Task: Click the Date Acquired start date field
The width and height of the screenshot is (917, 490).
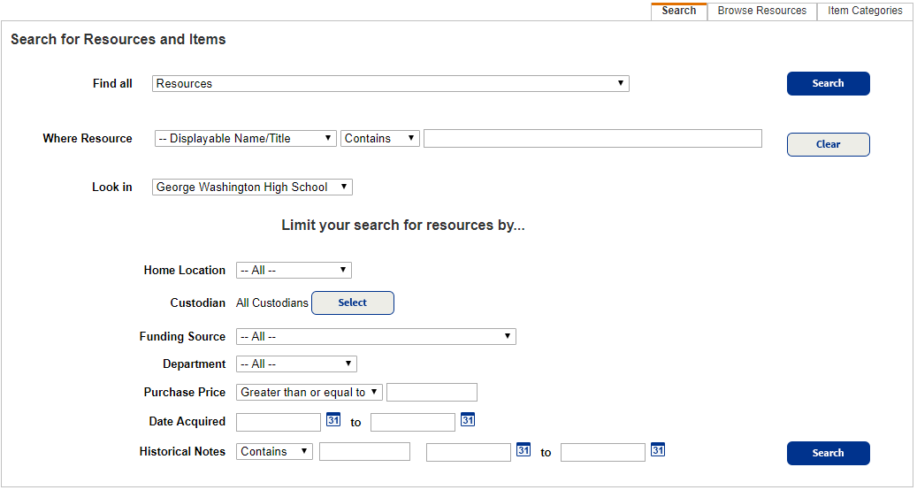Action: [279, 422]
